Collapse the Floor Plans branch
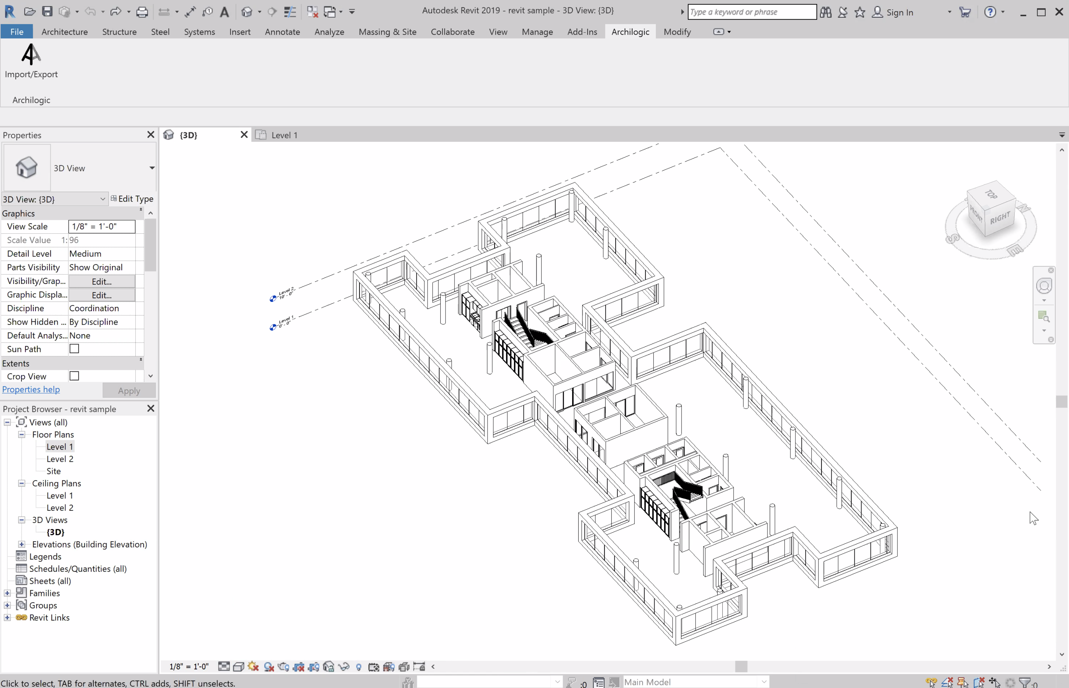The height and width of the screenshot is (688, 1069). click(21, 434)
